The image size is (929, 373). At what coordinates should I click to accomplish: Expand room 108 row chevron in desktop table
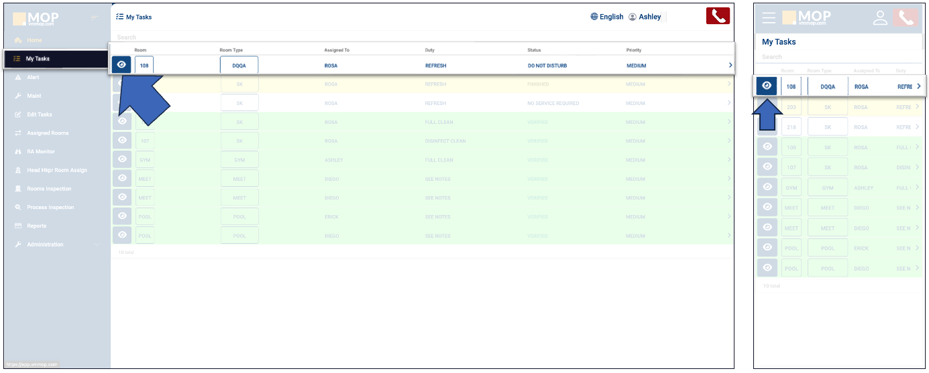point(730,65)
